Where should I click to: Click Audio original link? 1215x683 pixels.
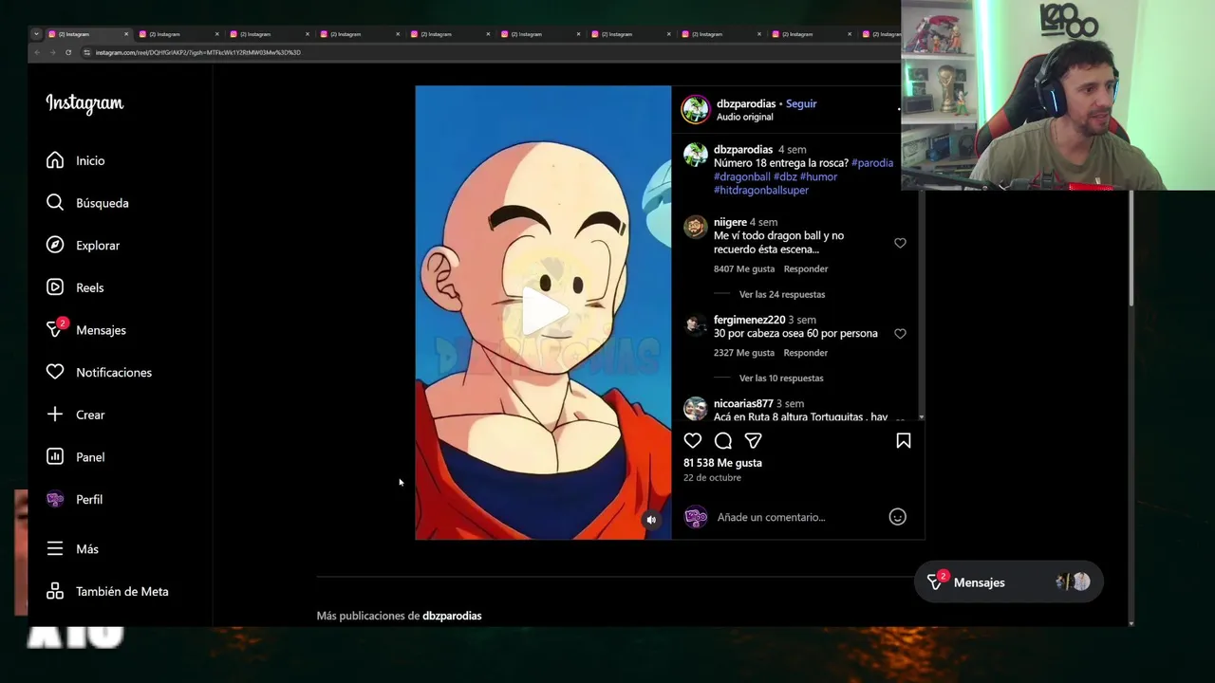coord(745,117)
